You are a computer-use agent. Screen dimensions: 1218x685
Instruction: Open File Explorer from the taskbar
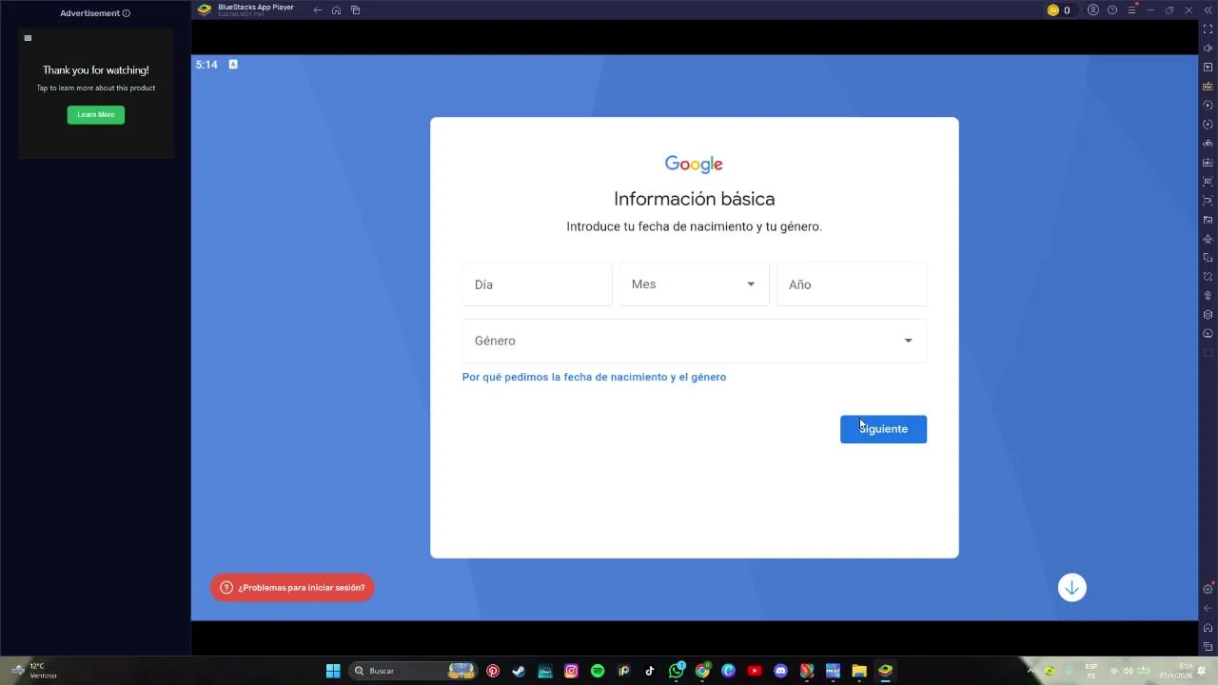click(859, 671)
